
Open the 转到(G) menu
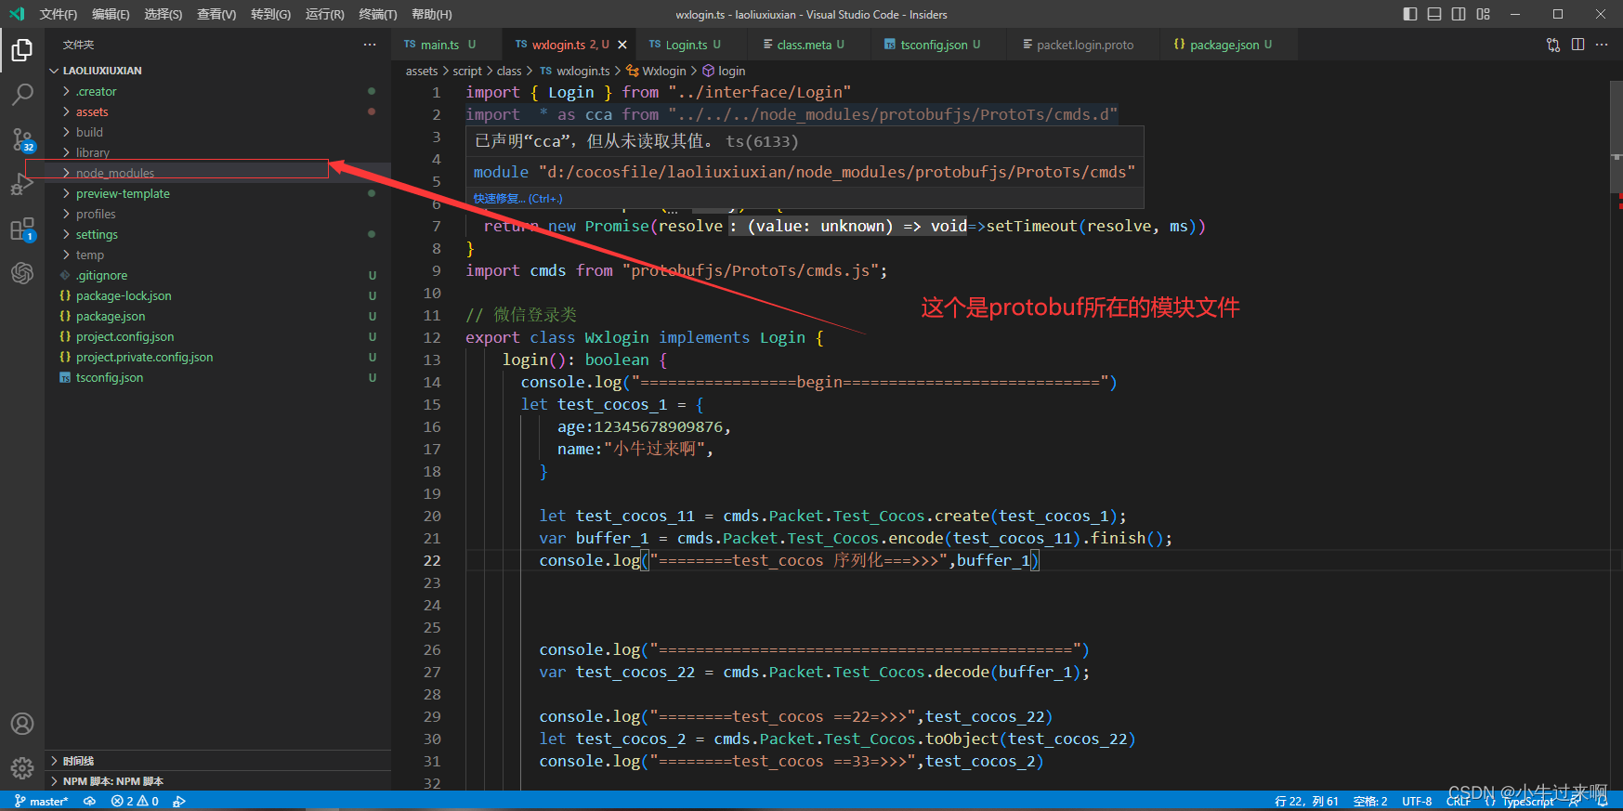270,14
